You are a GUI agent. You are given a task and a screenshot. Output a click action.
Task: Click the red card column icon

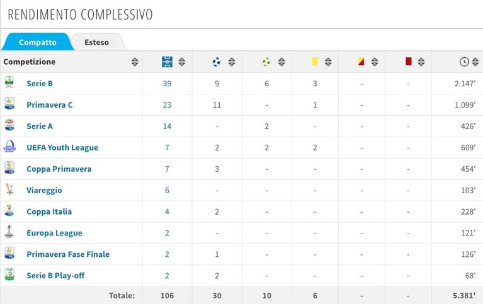[409, 61]
